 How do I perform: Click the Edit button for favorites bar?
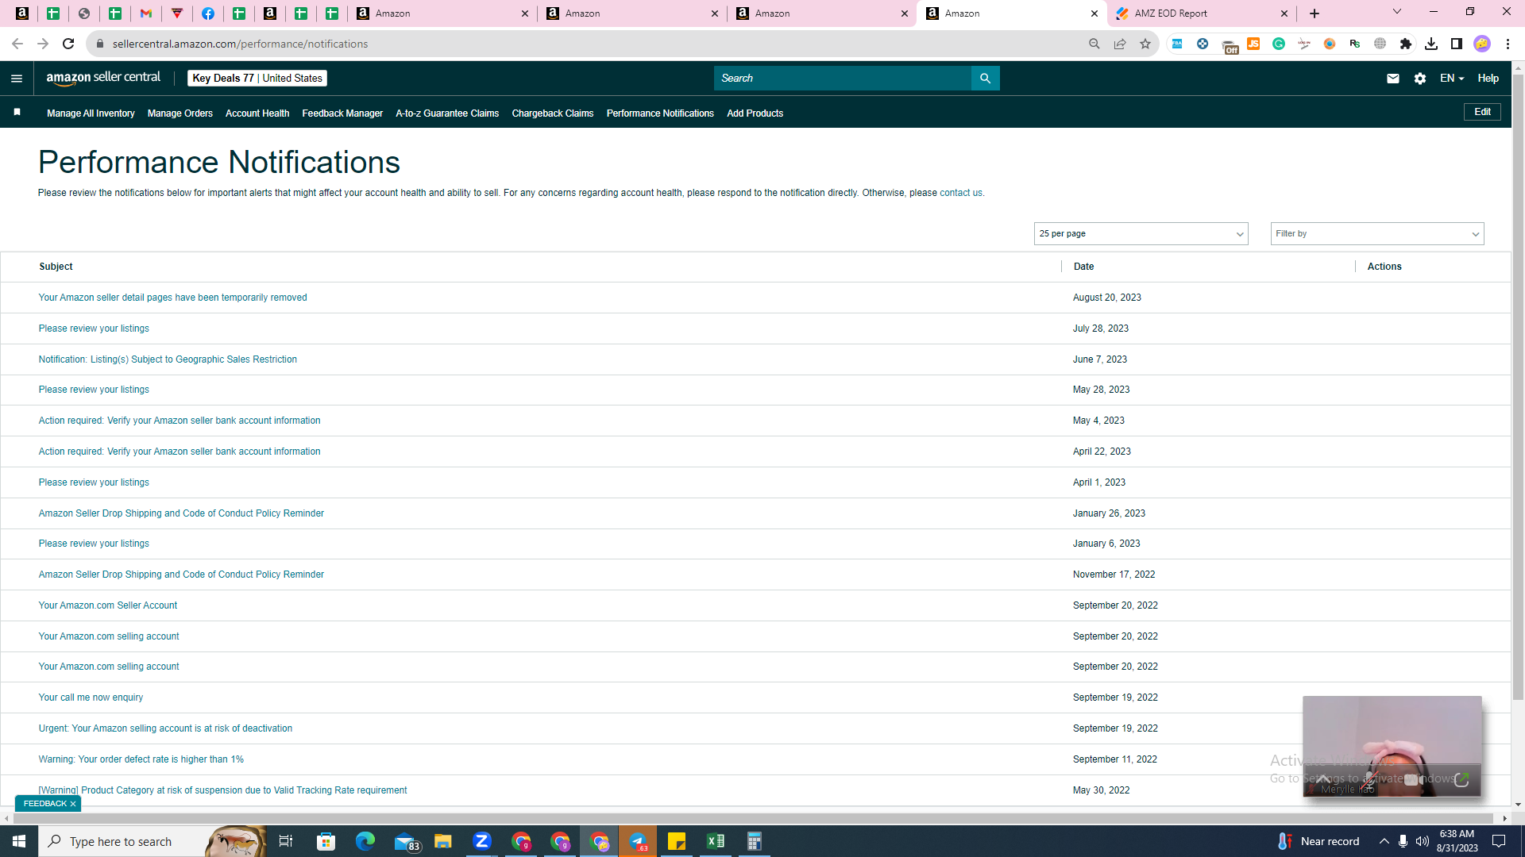pyautogui.click(x=1482, y=112)
